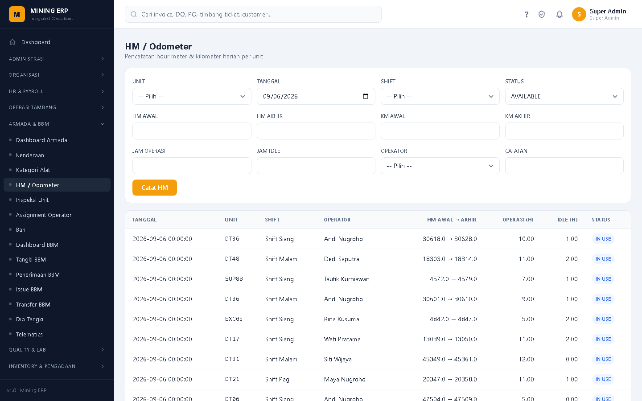642x401 pixels.
Task: Expand the HR & Payroll section
Action: 57,91
